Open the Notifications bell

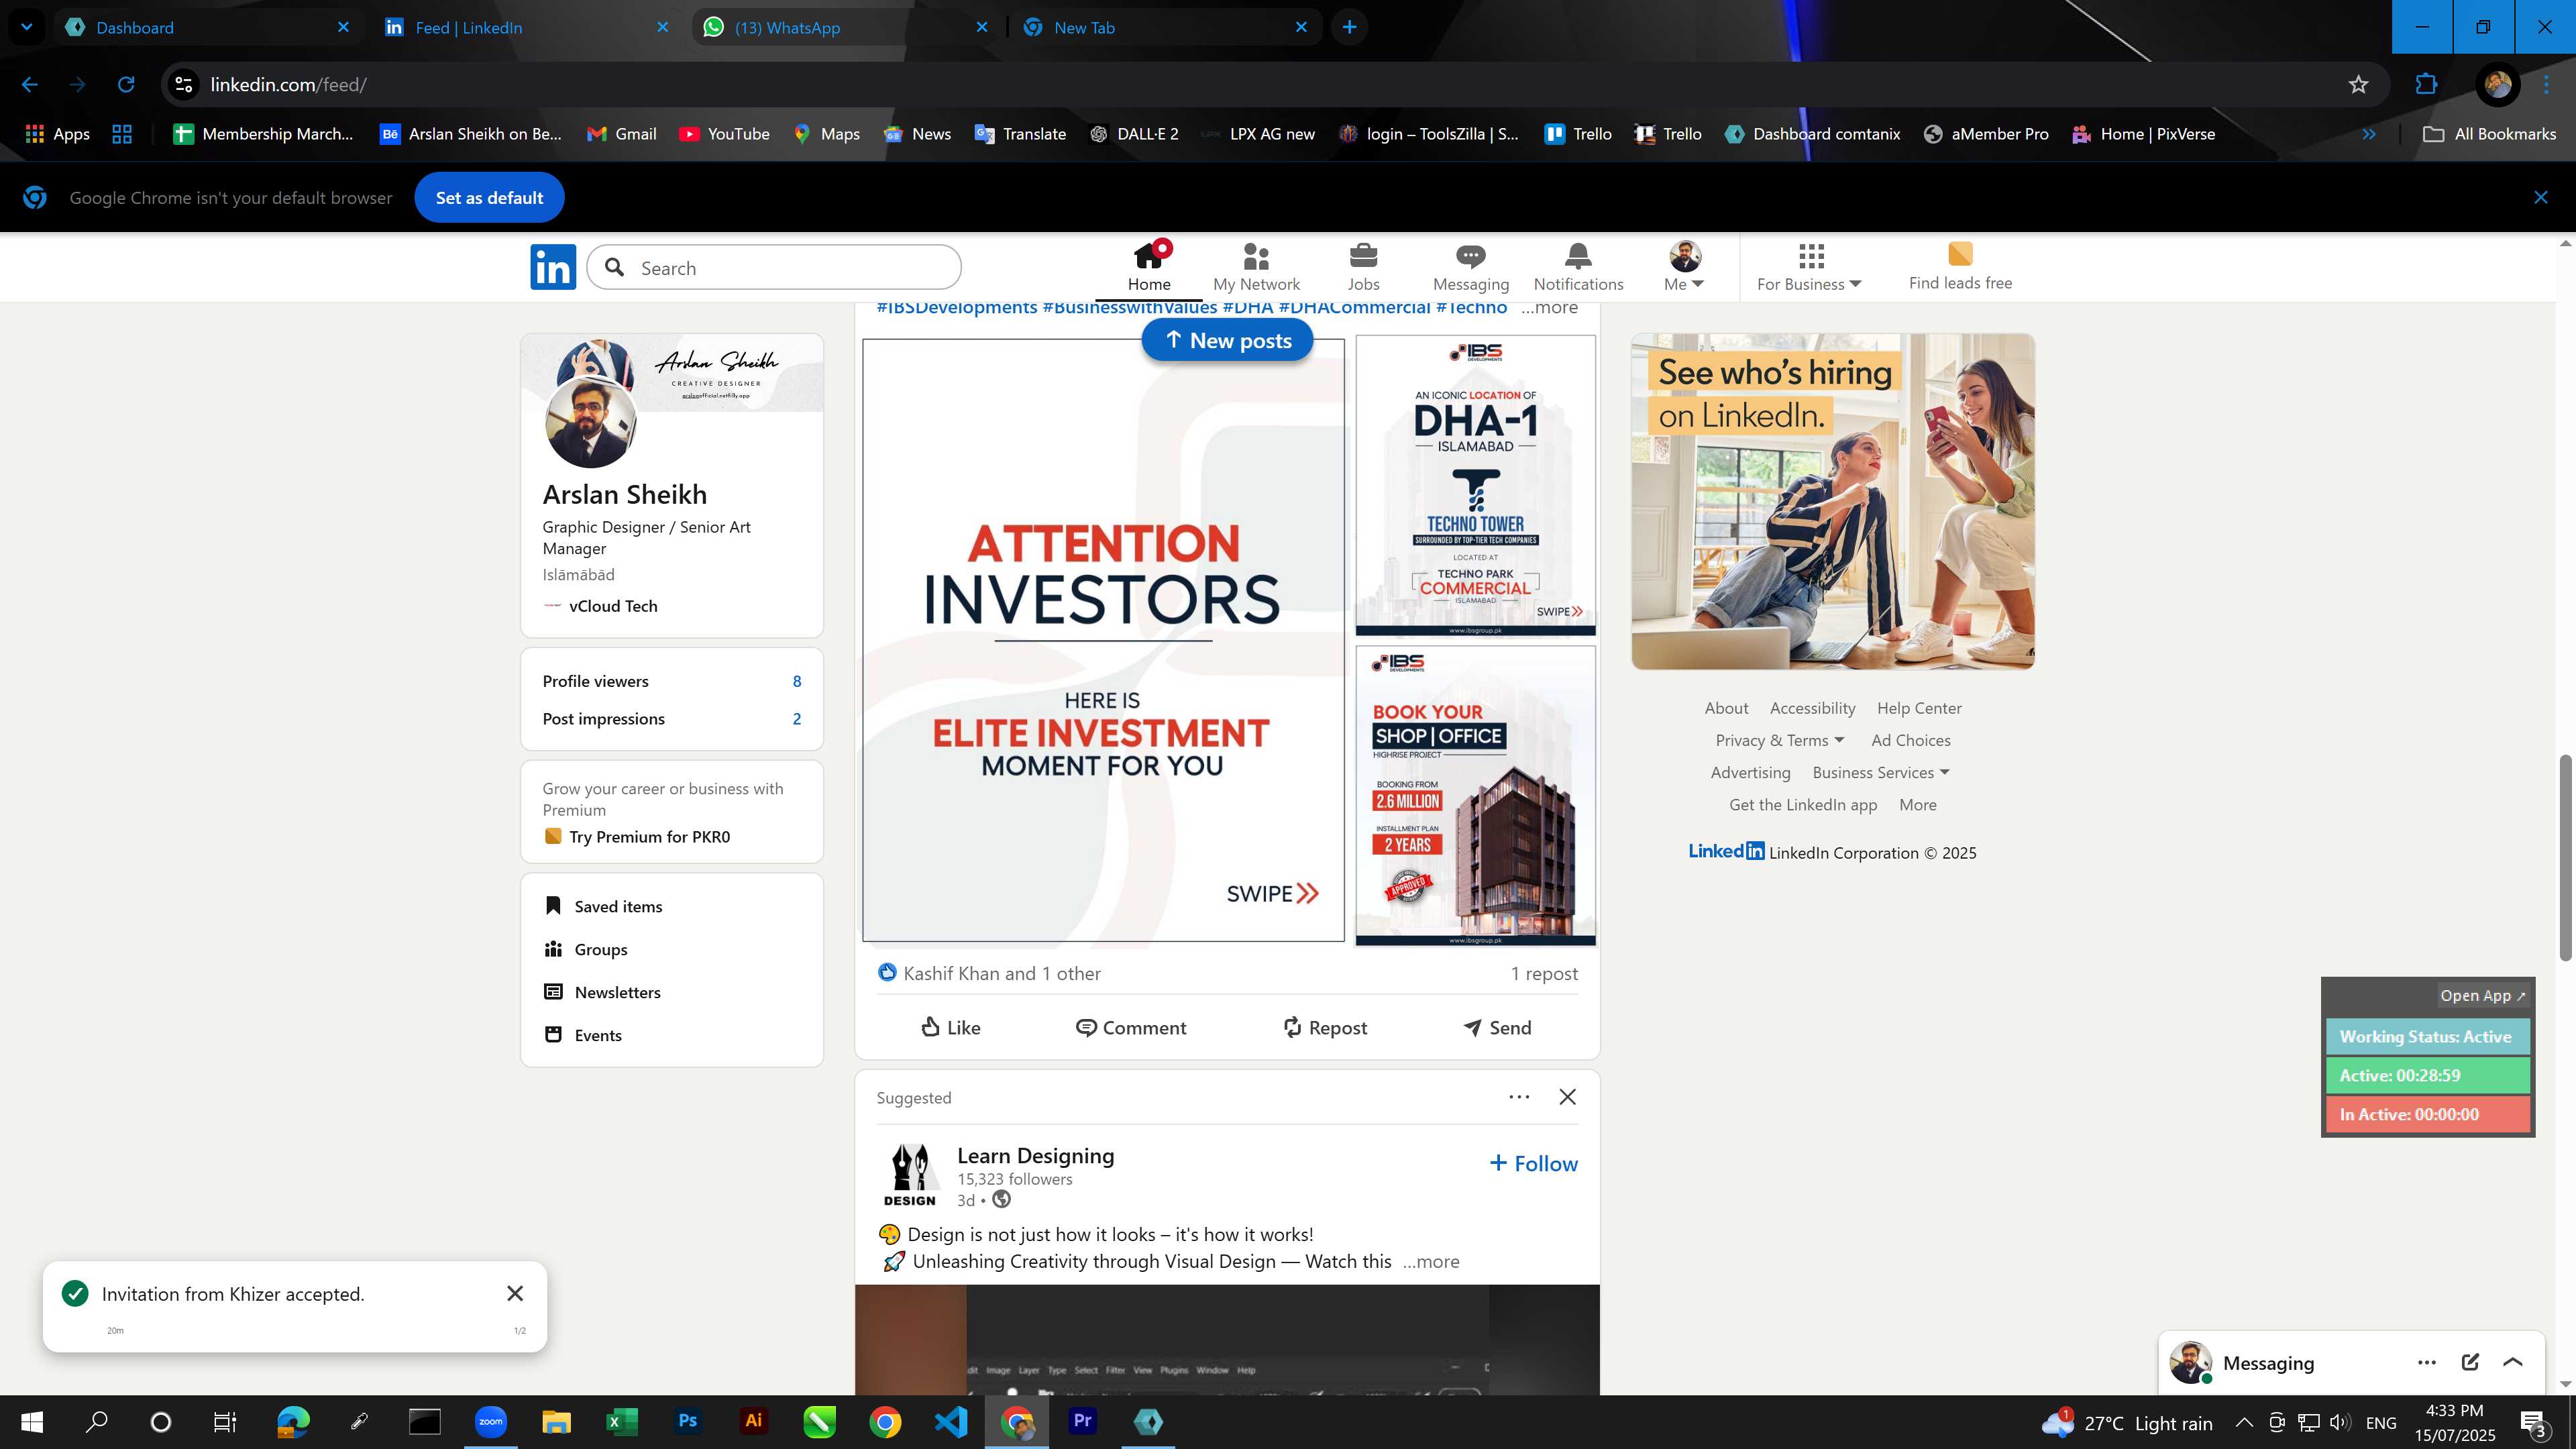(x=1578, y=267)
